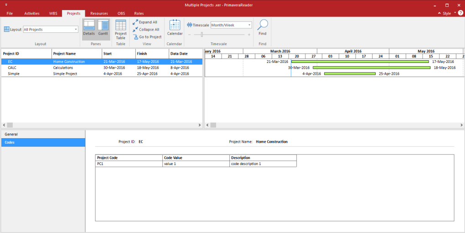This screenshot has width=465, height=233.
Task: Expand the Style menu dropdown
Action: [x=455, y=13]
